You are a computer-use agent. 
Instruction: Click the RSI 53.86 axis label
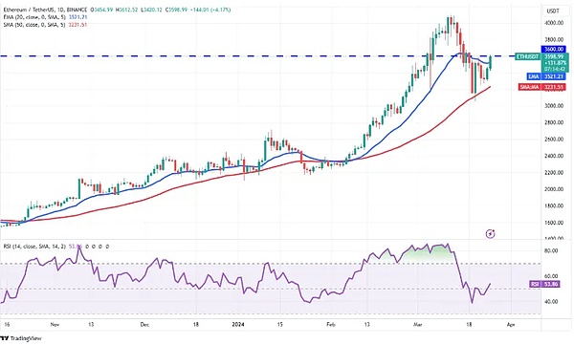pyautogui.click(x=544, y=284)
